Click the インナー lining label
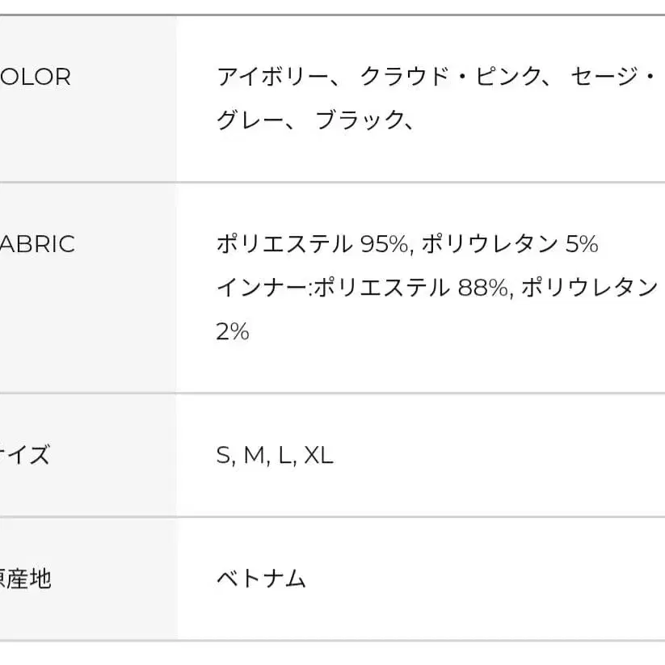 [x=261, y=287]
